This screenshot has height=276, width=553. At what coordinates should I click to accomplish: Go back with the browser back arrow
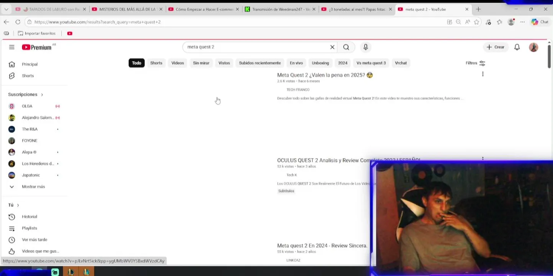[x=6, y=22]
